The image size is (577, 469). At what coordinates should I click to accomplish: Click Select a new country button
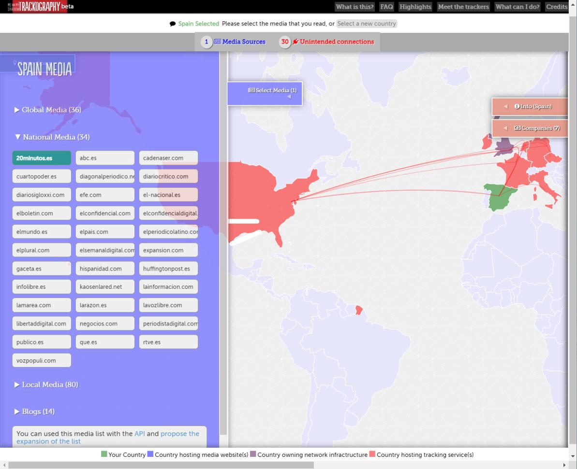coord(367,24)
